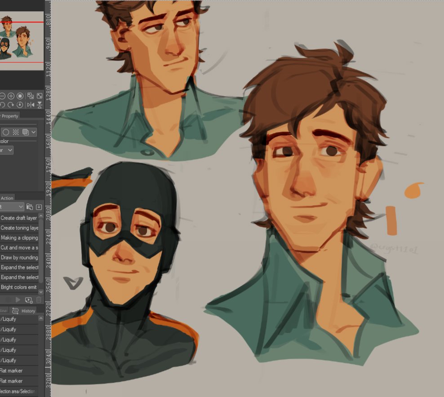Select the Making a clipping action
The width and height of the screenshot is (444, 397).
coord(19,238)
